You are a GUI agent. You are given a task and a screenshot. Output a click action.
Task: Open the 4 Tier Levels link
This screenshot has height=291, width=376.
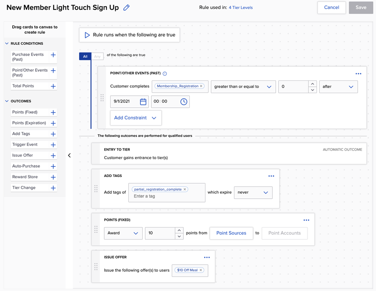tap(241, 8)
